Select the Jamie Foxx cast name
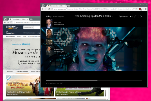This screenshot has height=101, width=151. tap(58, 33)
